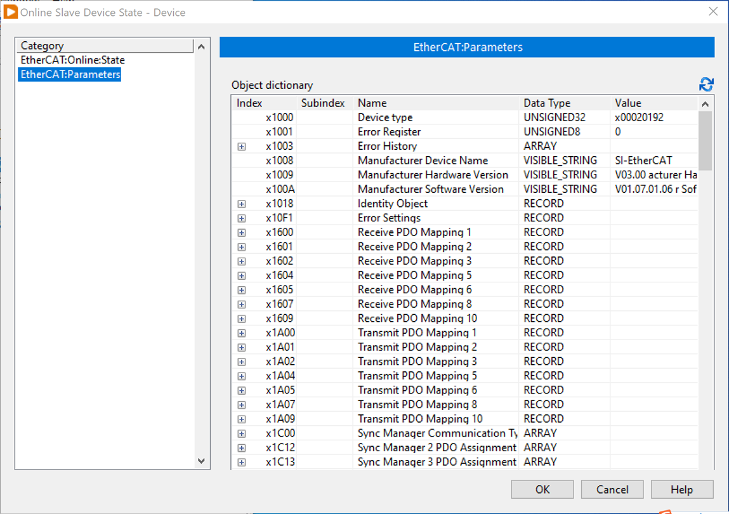Expand x1A09 Transmit PDO Mapping 10
This screenshot has height=514, width=729.
coord(242,419)
